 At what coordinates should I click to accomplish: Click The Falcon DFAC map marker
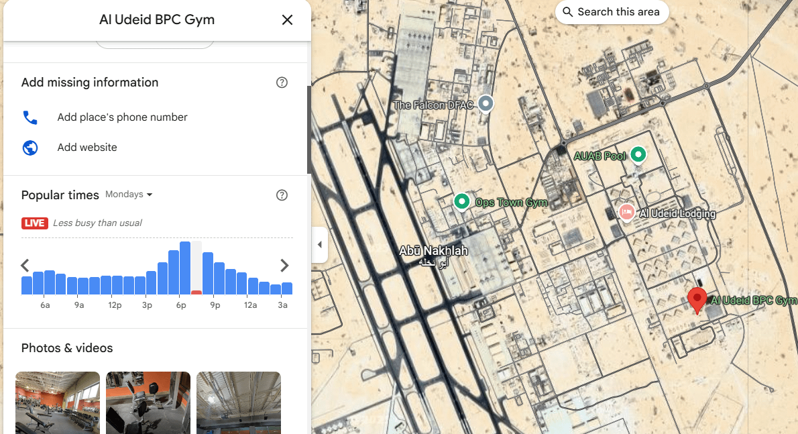coord(486,104)
